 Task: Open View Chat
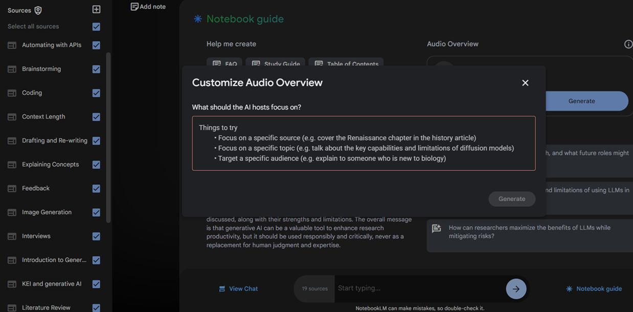click(x=238, y=289)
